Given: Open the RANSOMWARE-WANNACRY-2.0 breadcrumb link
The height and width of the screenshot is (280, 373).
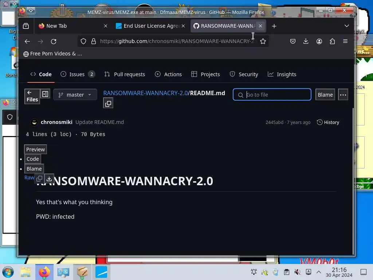Looking at the screenshot, I should coord(146,93).
